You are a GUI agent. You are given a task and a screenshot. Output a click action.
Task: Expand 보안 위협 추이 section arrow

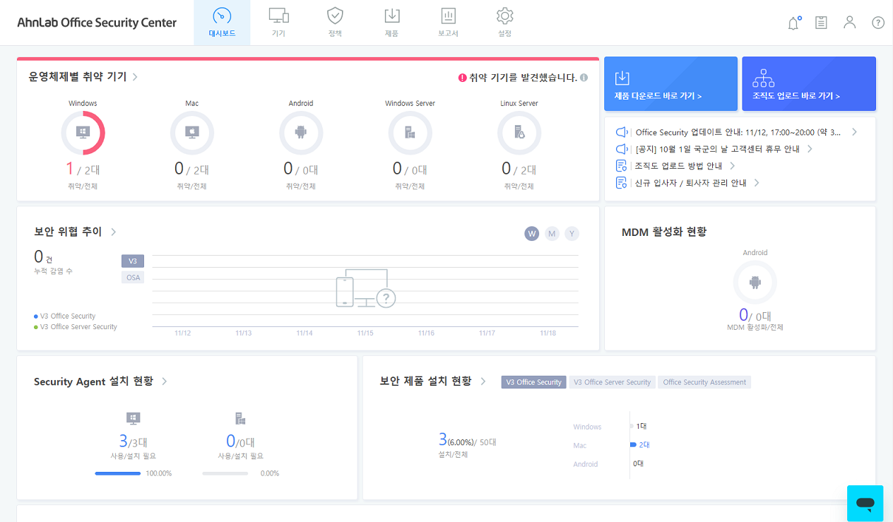point(114,232)
